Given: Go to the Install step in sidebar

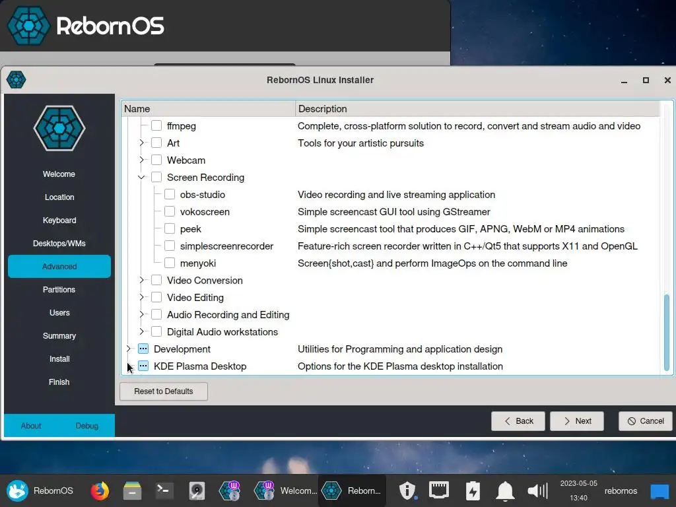Looking at the screenshot, I should coord(59,358).
